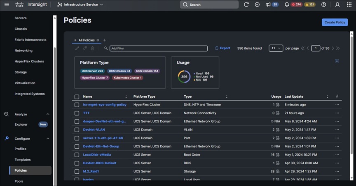356x186 pixels.
Task: Click the Export link
Action: pyautogui.click(x=222, y=48)
